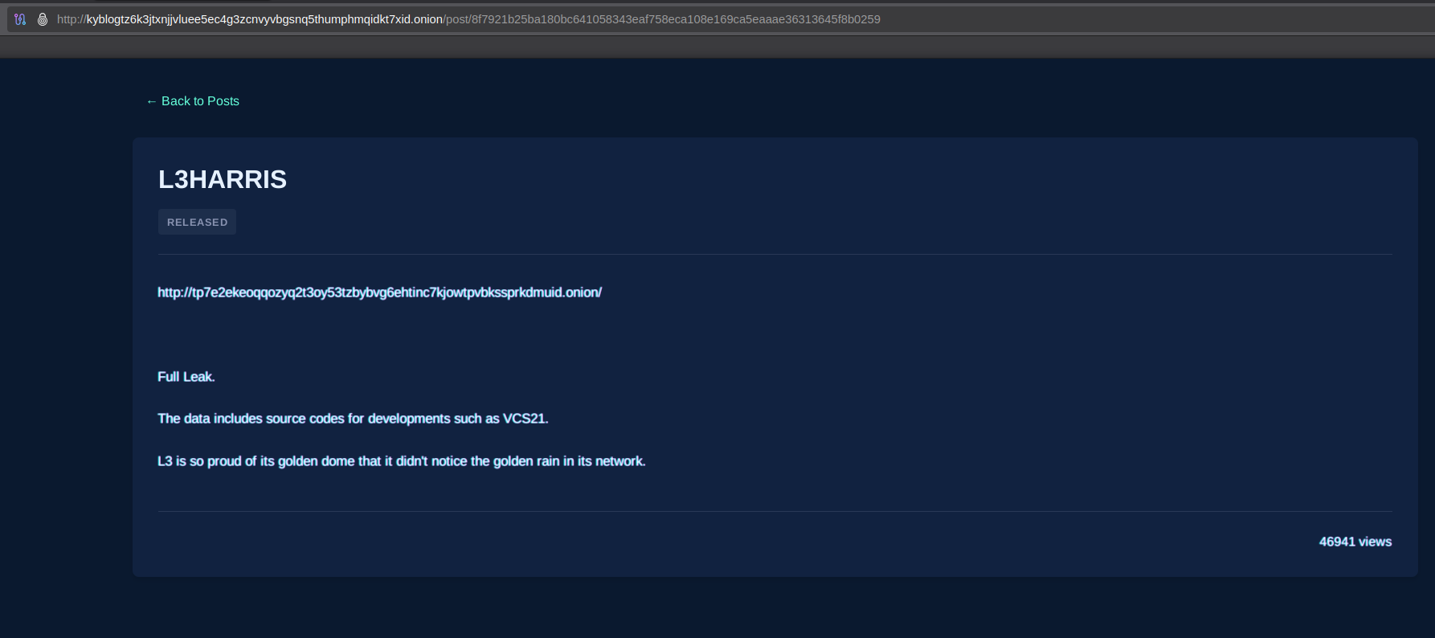Viewport: 1435px width, 638px height.
Task: Click the left arrow before Back to Posts
Action: pyautogui.click(x=151, y=101)
